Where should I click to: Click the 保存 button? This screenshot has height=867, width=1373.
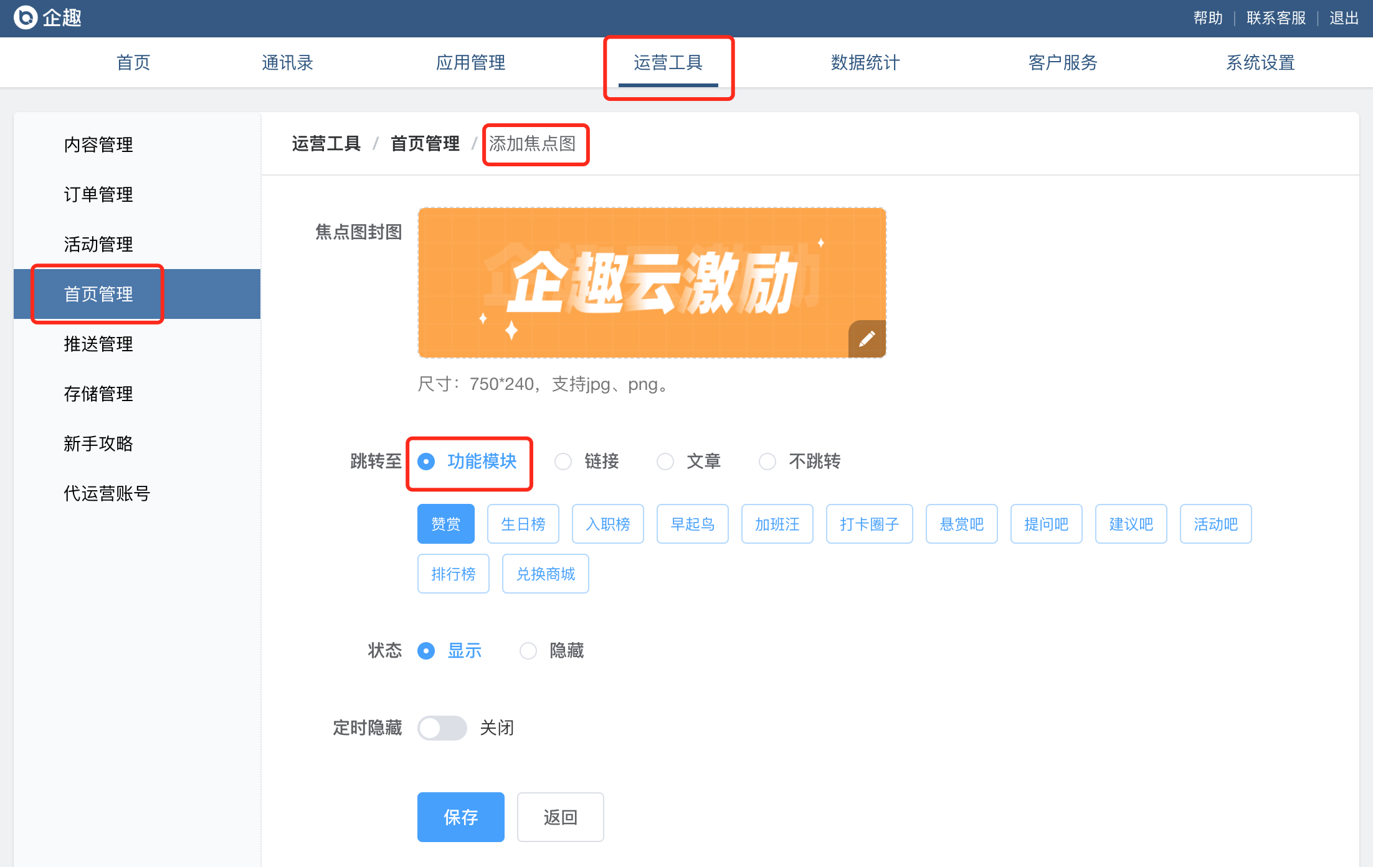[x=461, y=817]
